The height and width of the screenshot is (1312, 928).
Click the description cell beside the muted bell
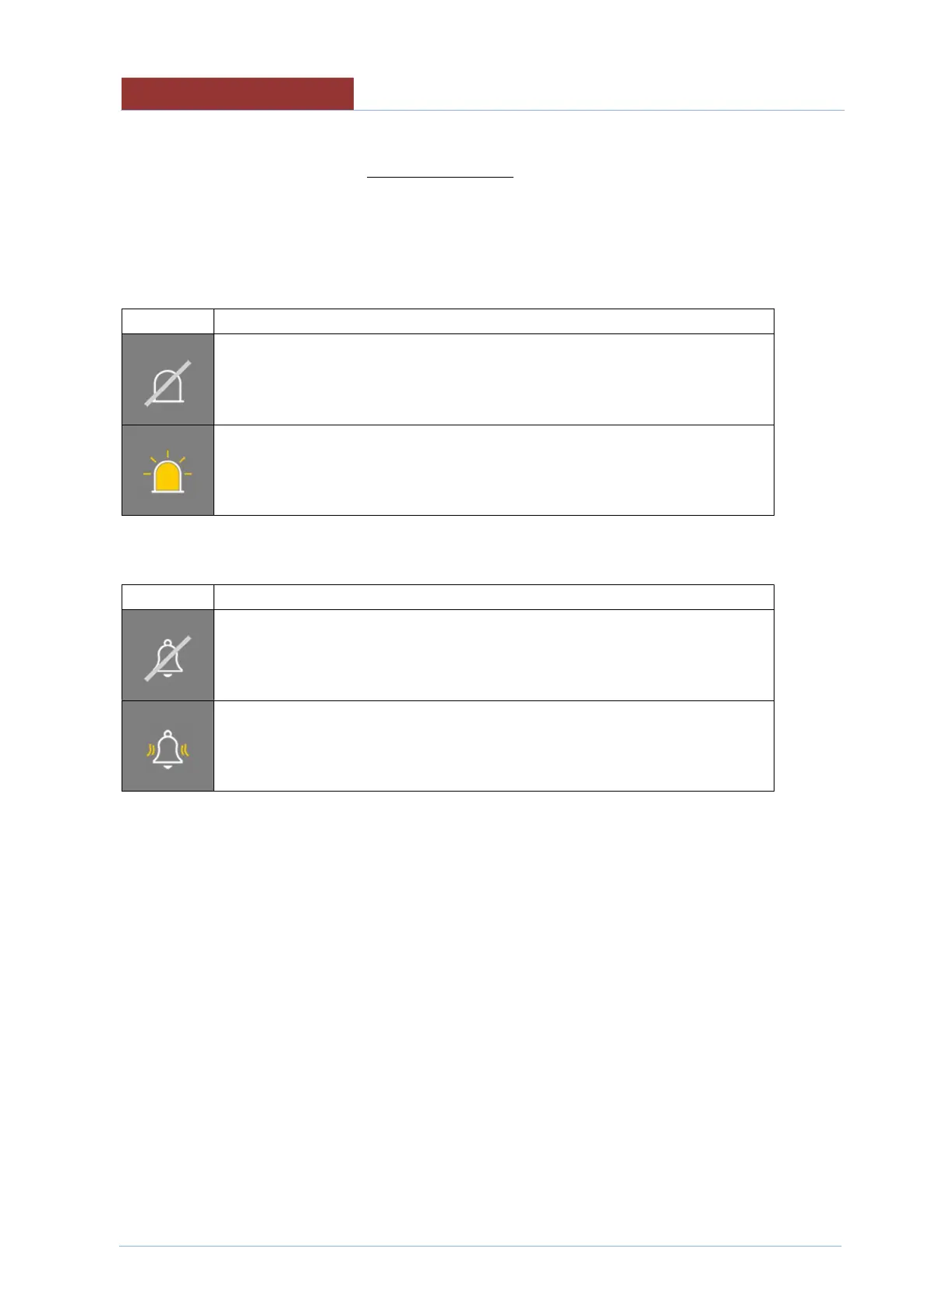(494, 655)
